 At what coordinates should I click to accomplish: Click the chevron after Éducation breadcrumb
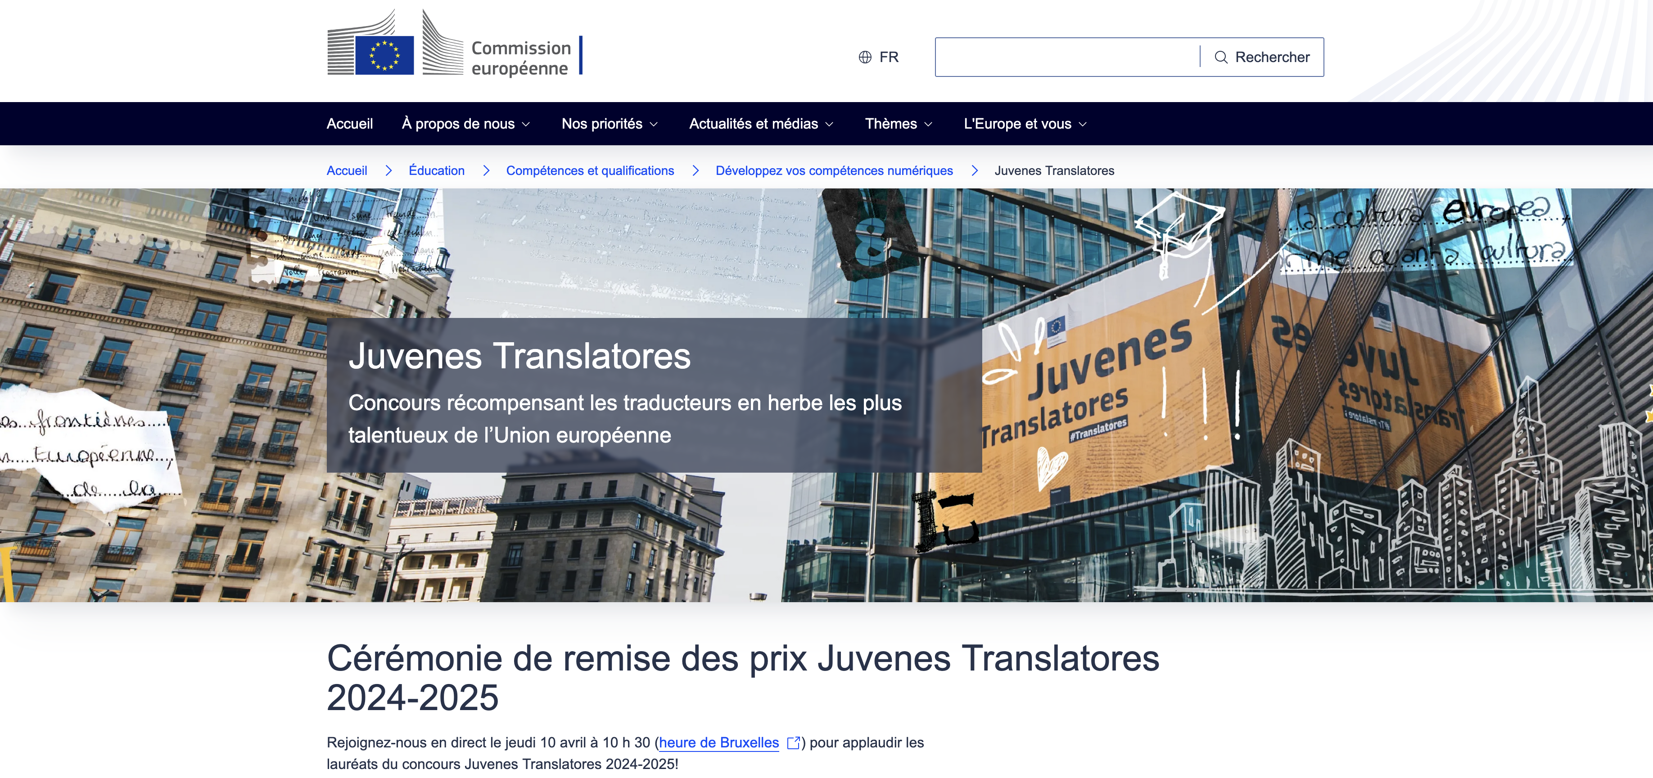486,170
